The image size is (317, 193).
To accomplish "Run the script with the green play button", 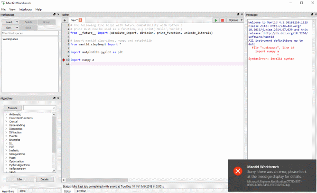I will coord(216,20).
